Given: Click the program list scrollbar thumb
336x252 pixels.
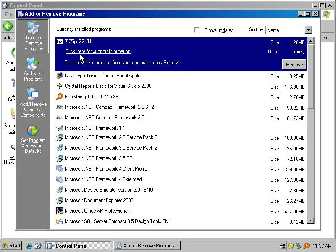Looking at the screenshot, I should pos(311,77).
